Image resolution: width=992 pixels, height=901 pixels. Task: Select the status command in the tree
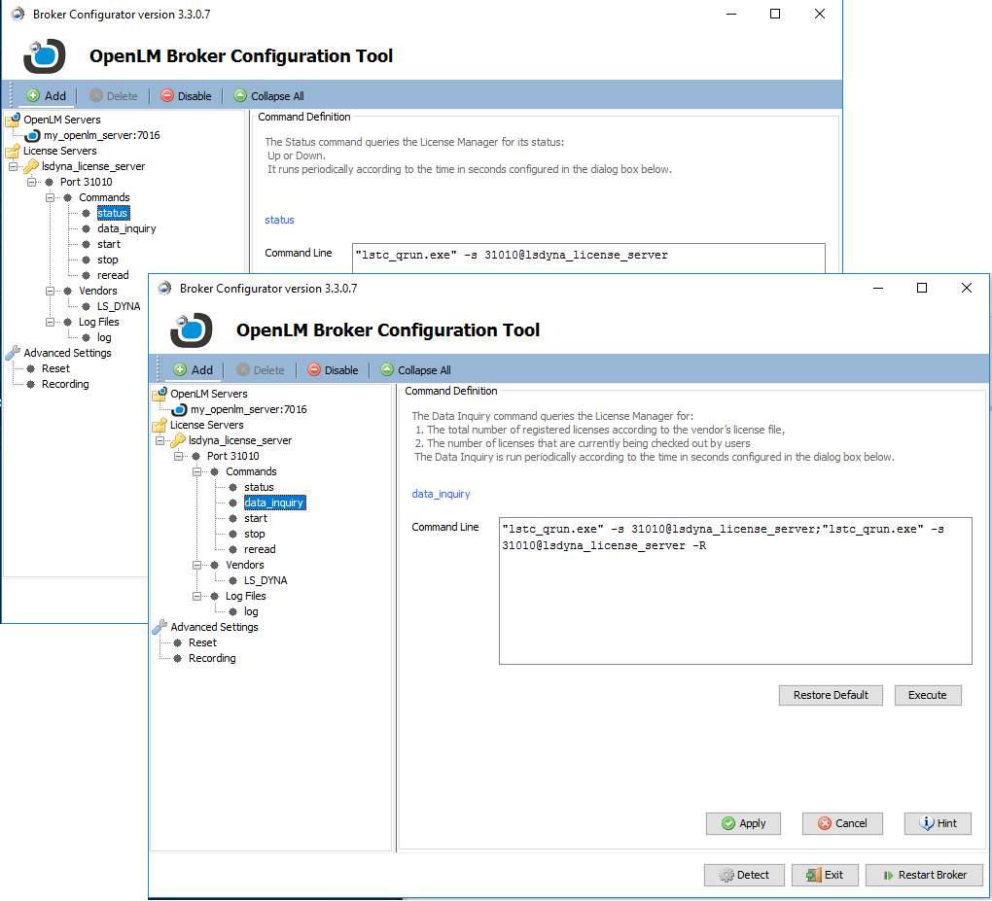[259, 487]
